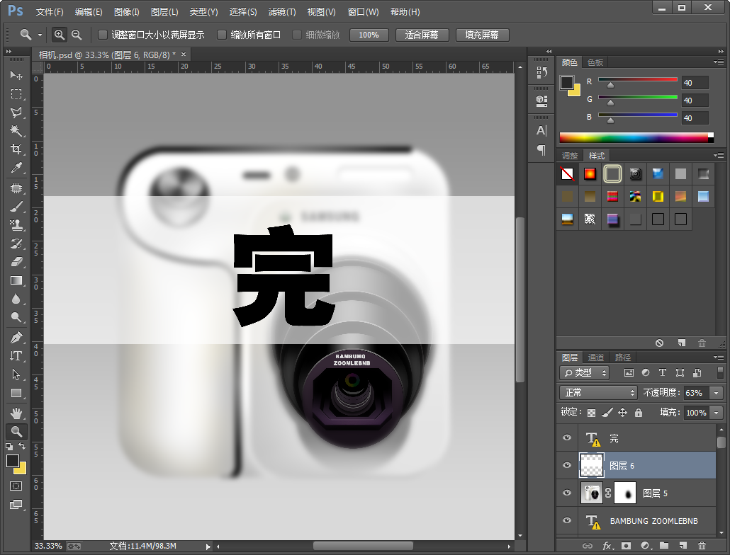
Task: Hide 图层 5 visibility eye
Action: point(567,493)
